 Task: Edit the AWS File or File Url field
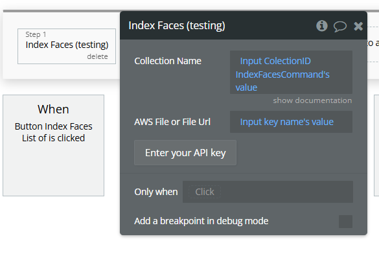tap(291, 122)
